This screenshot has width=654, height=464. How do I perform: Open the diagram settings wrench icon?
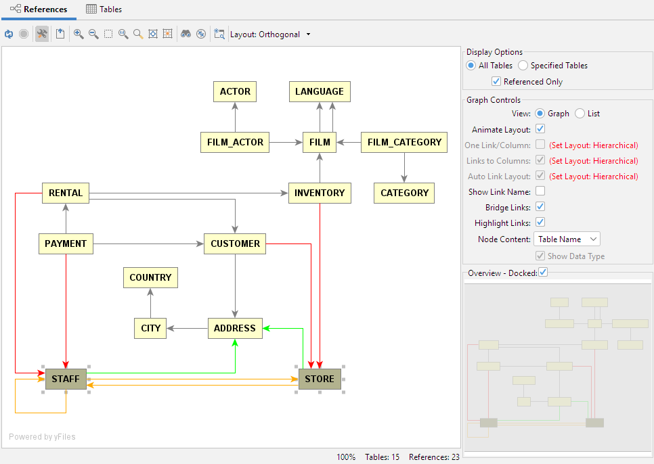point(42,34)
